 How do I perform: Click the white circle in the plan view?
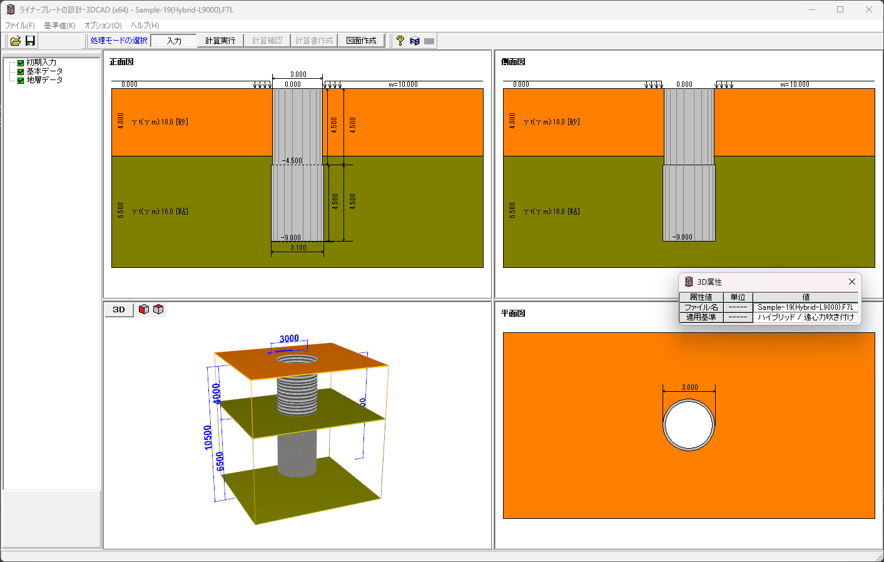[689, 425]
